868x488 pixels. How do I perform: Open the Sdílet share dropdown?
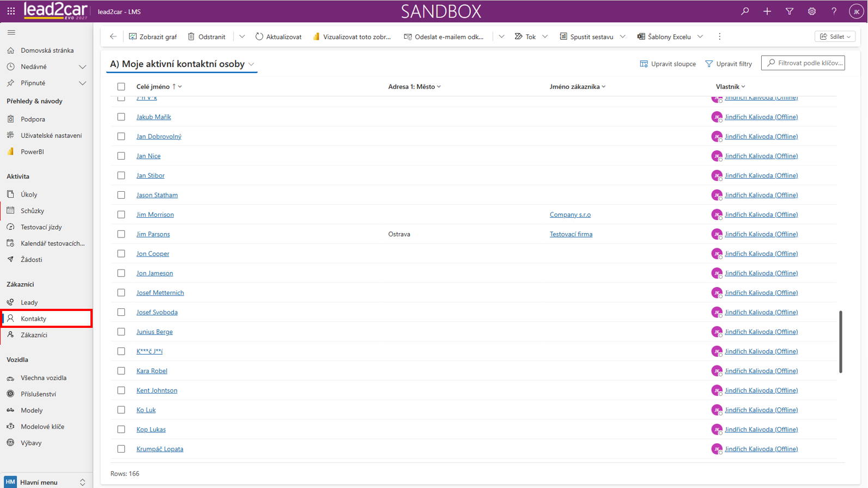tap(835, 36)
